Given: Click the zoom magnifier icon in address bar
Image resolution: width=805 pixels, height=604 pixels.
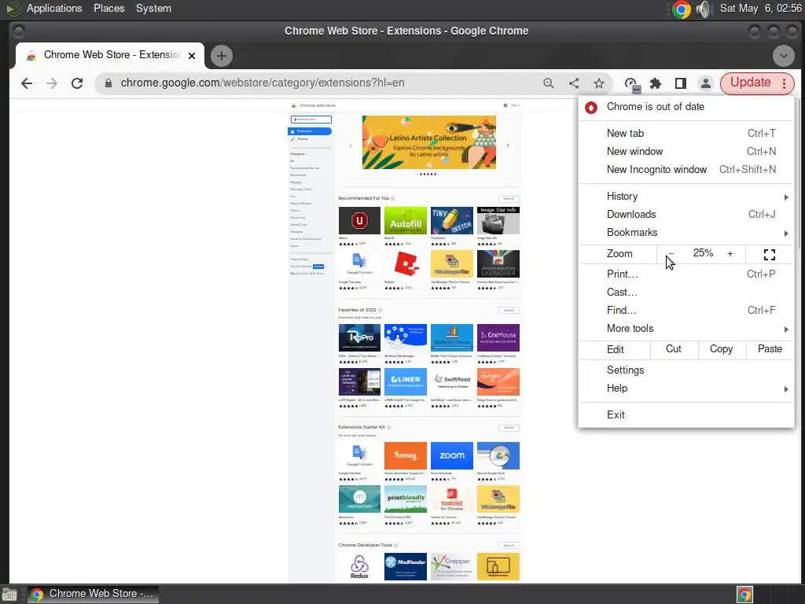Looking at the screenshot, I should click(548, 83).
